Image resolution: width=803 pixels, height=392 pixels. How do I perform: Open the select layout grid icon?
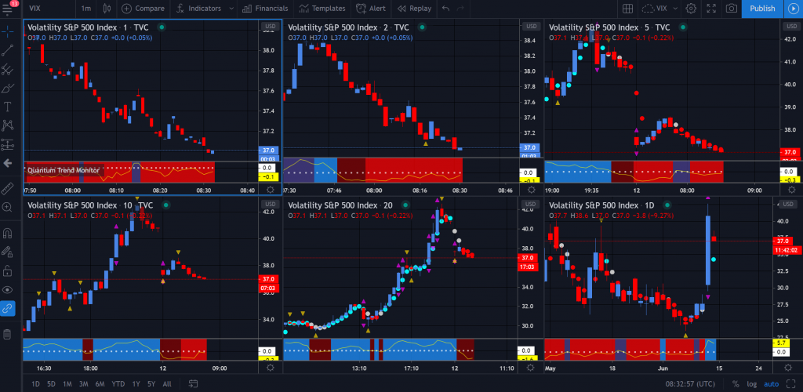pos(627,8)
